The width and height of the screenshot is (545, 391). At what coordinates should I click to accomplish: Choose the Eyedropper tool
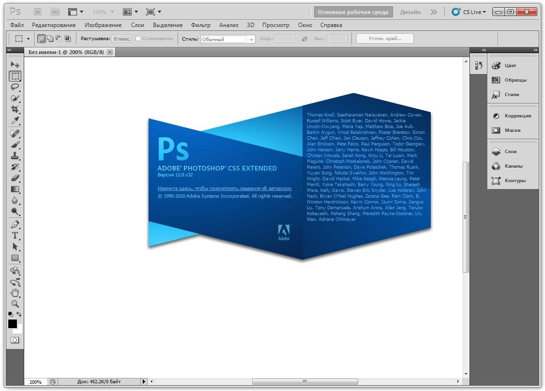[x=15, y=120]
